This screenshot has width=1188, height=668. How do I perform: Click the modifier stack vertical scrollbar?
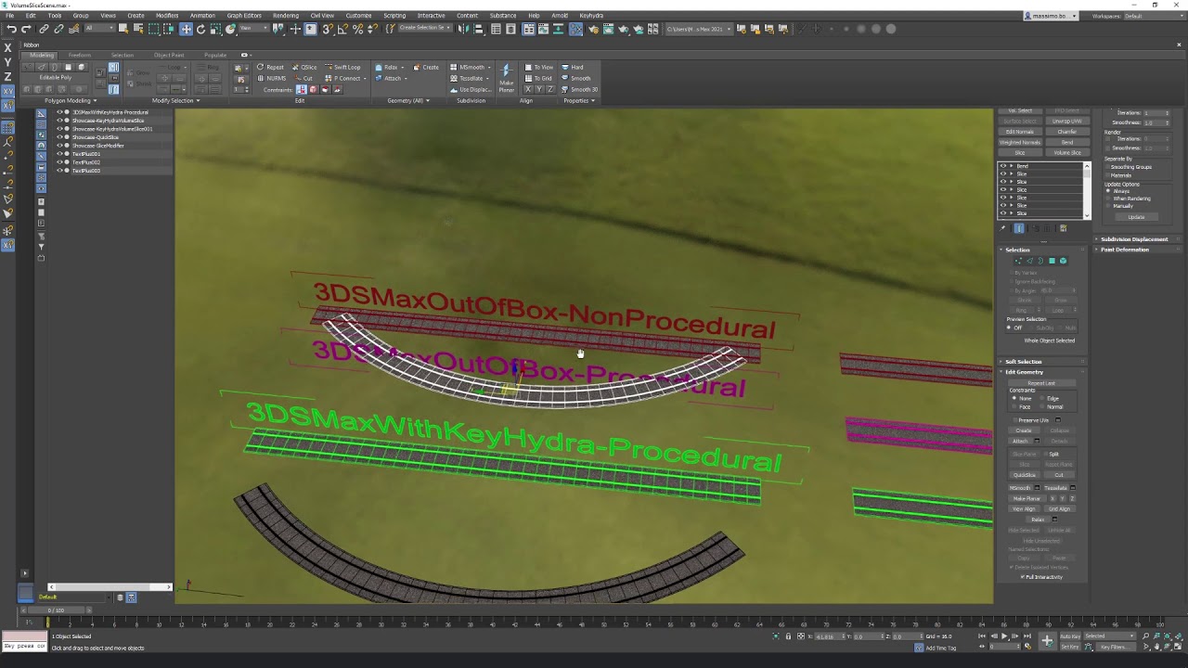(x=1087, y=191)
